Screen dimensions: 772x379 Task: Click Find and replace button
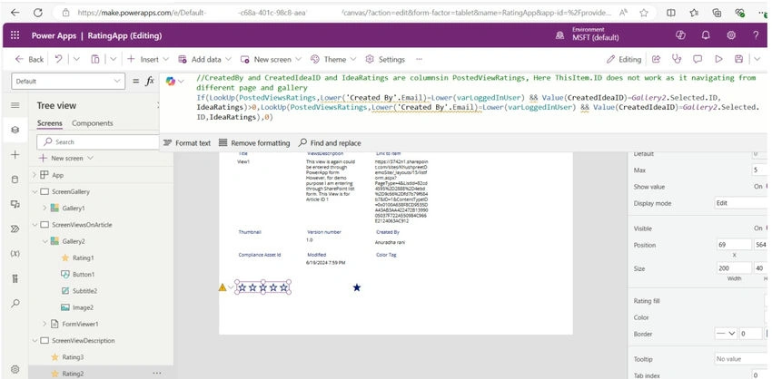[x=330, y=143]
